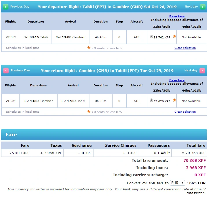The image size is (209, 197).
Task: Click flight number VT 959
Action: [x=11, y=37]
